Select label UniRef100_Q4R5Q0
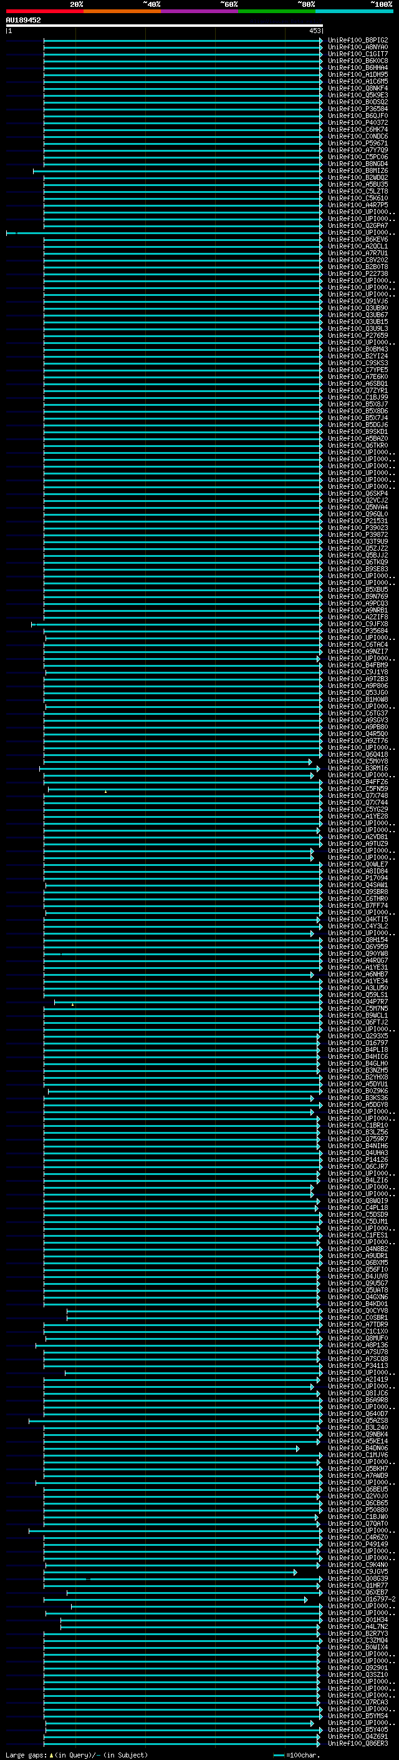 tap(358, 734)
